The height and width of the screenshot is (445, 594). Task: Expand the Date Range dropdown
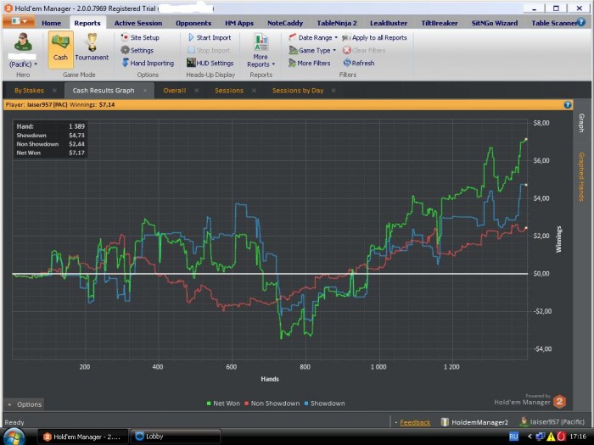pyautogui.click(x=314, y=38)
